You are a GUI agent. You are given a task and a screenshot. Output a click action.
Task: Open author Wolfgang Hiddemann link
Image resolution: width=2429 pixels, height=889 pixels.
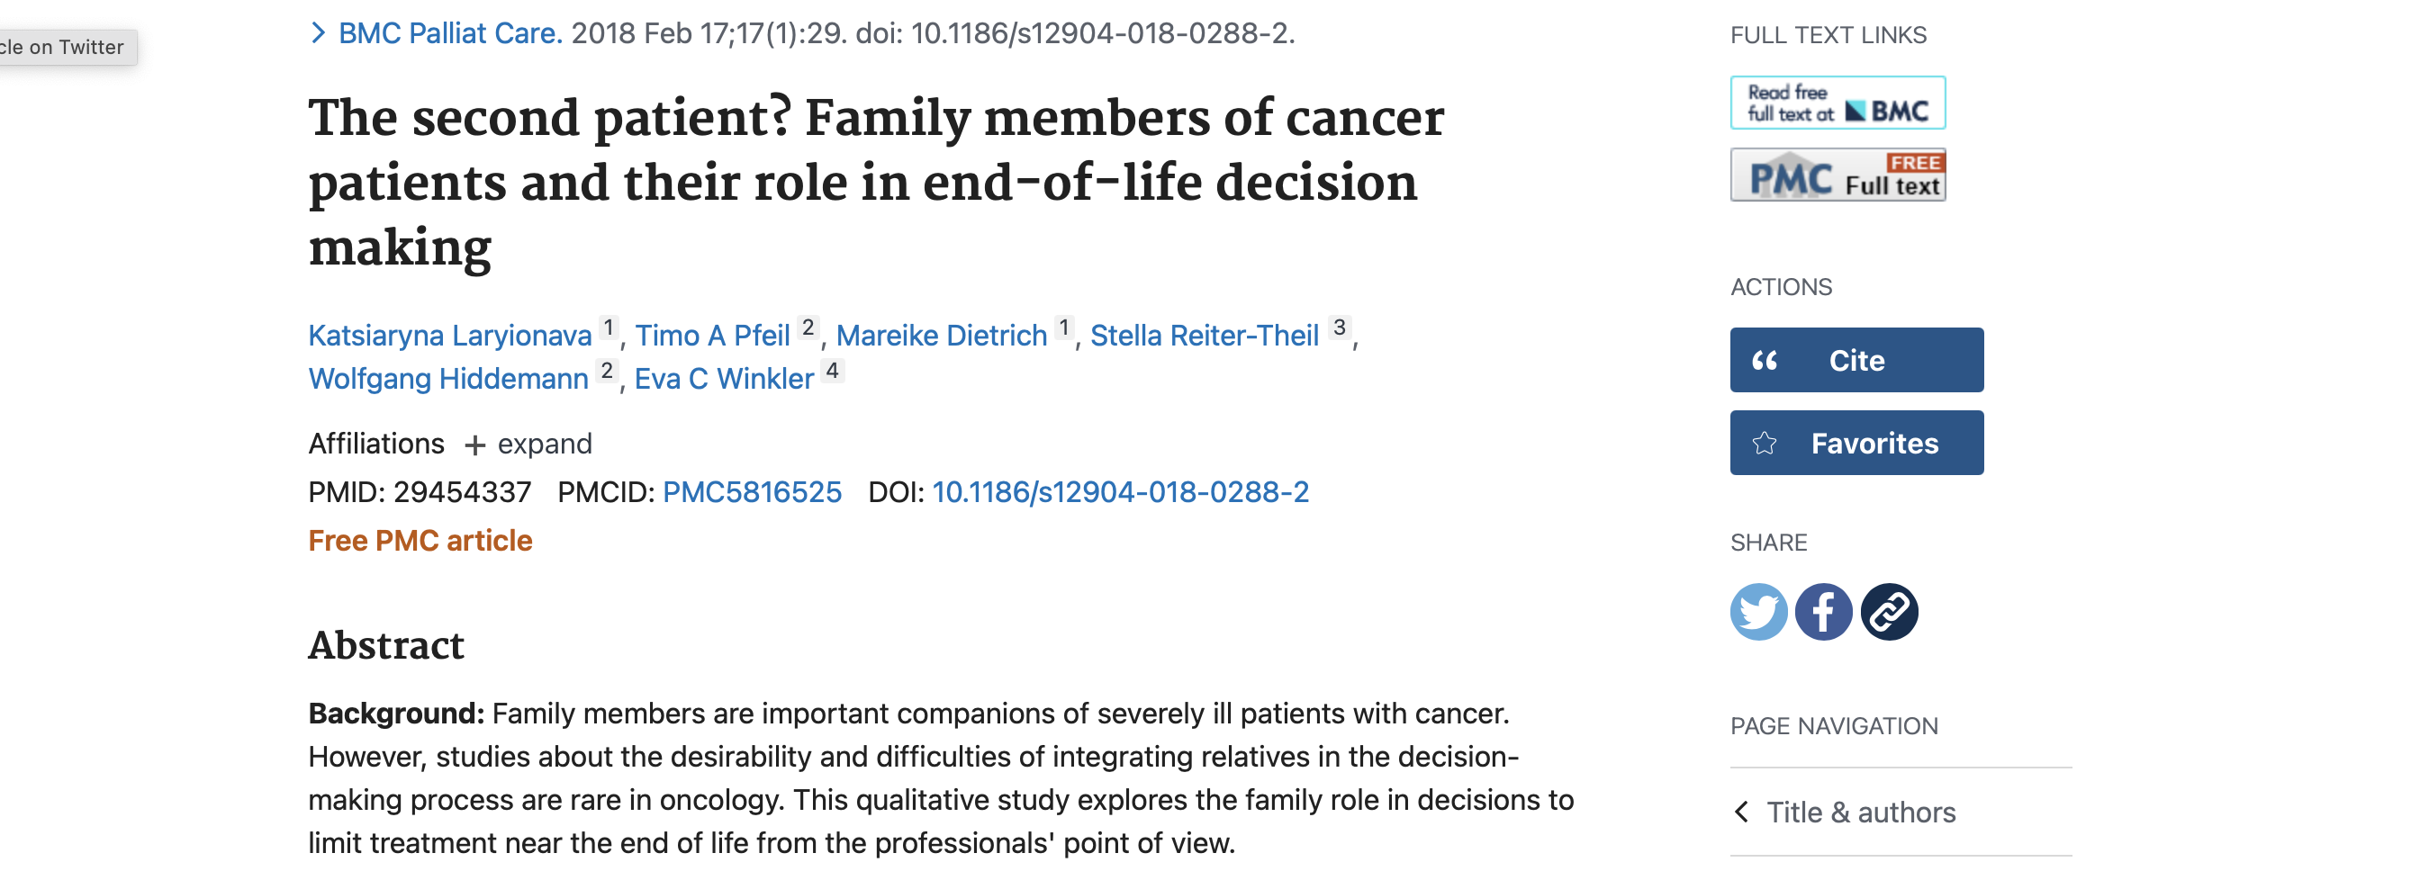pos(447,379)
